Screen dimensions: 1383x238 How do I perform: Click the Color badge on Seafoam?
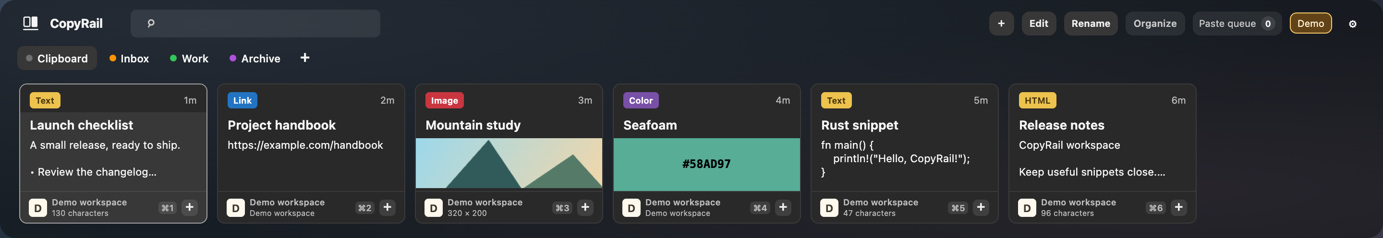(x=641, y=100)
